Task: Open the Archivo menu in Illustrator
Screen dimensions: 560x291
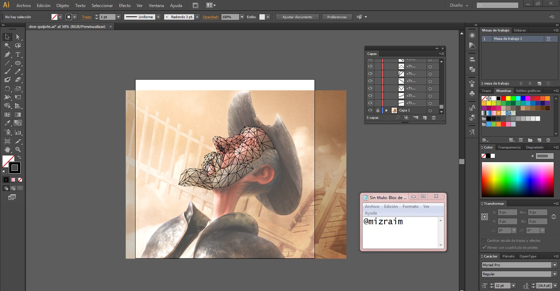Action: 23,6
